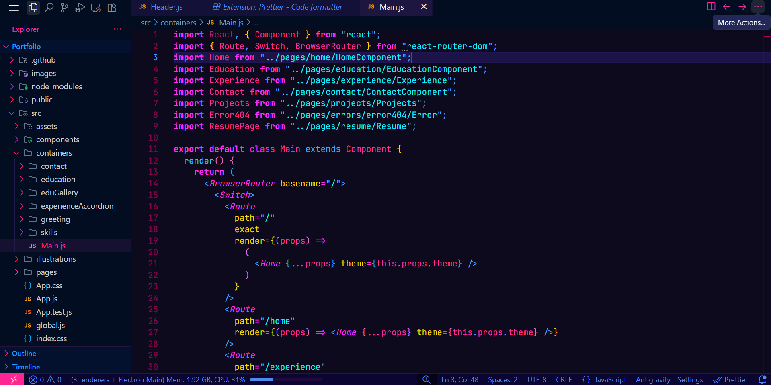771x385 pixels.
Task: Open the hamburger application menu
Action: click(14, 8)
